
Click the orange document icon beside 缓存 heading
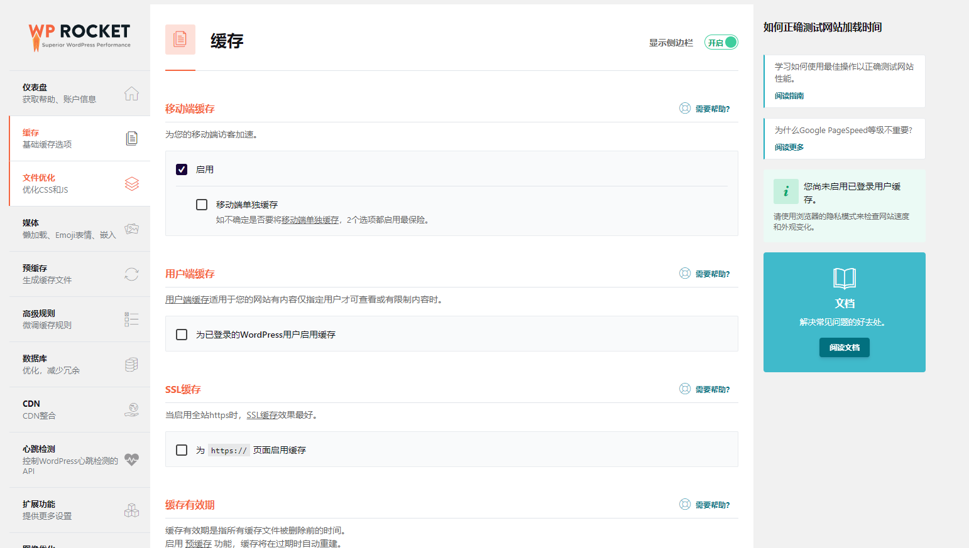180,39
